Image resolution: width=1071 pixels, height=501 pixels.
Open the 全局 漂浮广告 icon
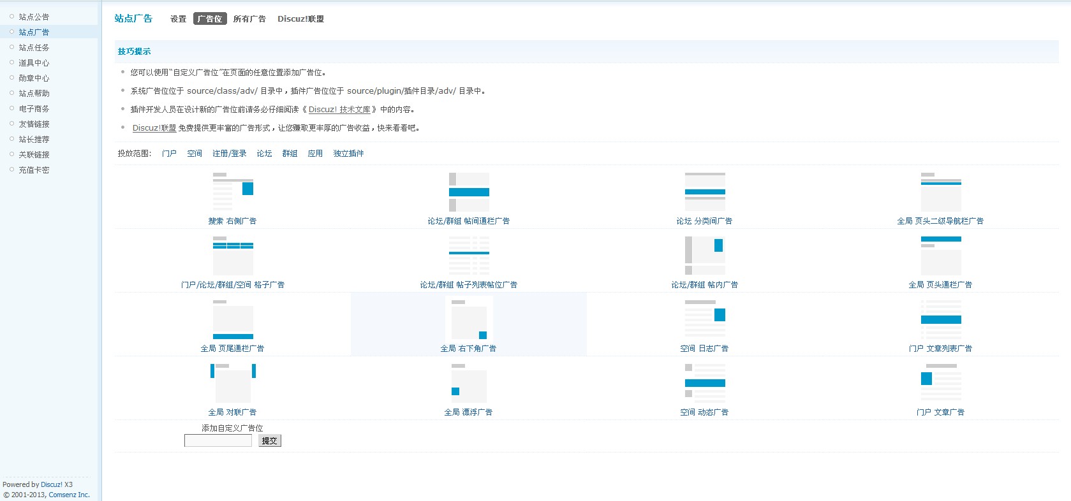[469, 382]
